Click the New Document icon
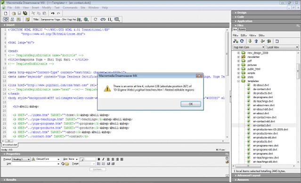The height and width of the screenshot is (183, 301). 6,13
